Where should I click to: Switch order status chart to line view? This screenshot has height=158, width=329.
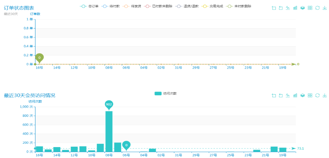pyautogui.click(x=288, y=8)
